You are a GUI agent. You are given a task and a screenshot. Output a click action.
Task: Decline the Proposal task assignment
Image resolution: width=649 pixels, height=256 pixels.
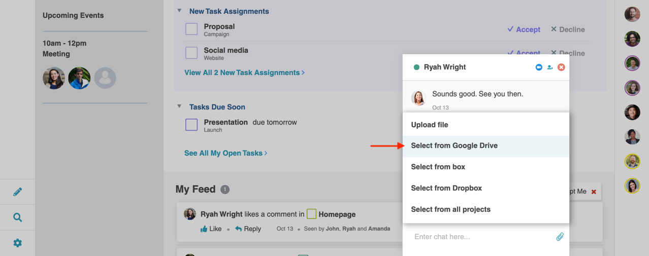pos(568,29)
